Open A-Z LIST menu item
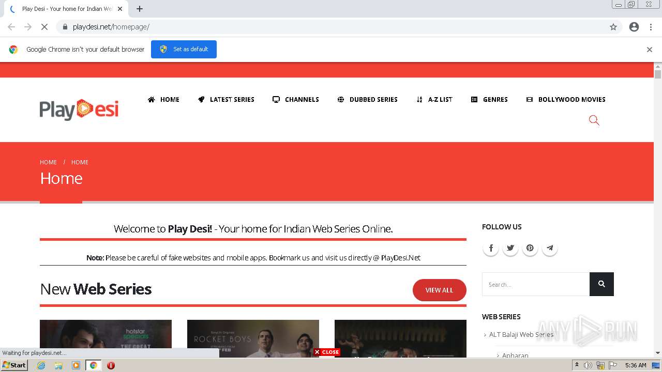This screenshot has width=662, height=372. (434, 99)
